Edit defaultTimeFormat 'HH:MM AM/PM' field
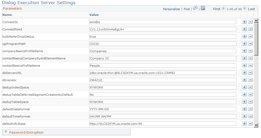This screenshot has width=261, height=138. [x=163, y=116]
